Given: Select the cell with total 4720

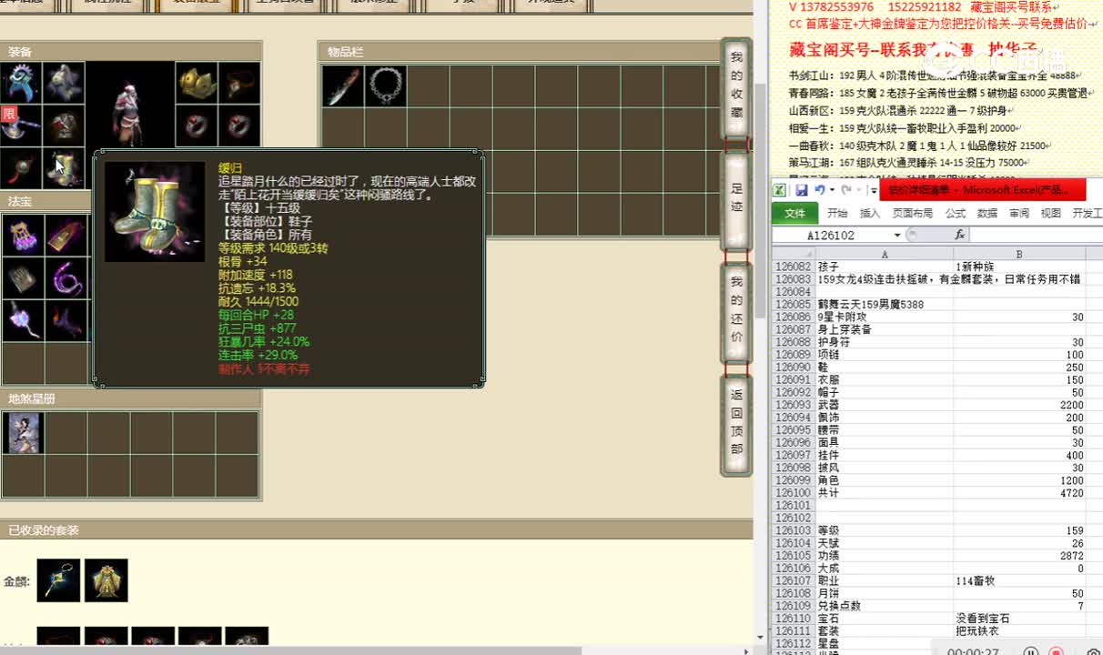Looking at the screenshot, I should (1019, 493).
